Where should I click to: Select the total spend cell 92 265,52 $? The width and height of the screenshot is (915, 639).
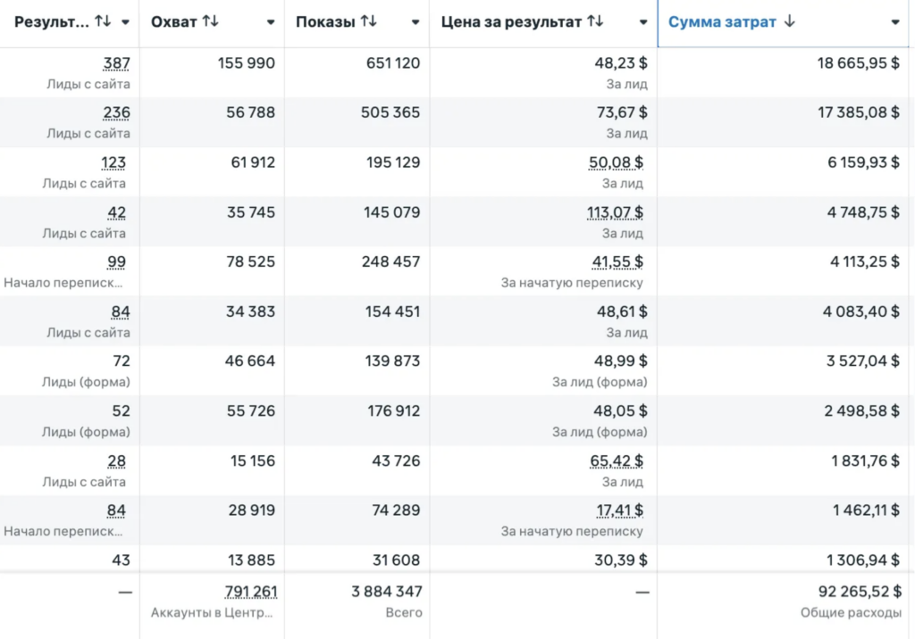click(x=860, y=592)
